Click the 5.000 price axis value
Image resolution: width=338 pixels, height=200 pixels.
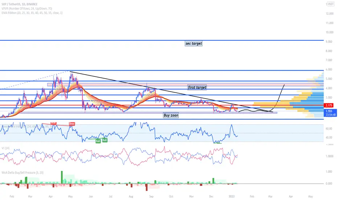[329, 79]
